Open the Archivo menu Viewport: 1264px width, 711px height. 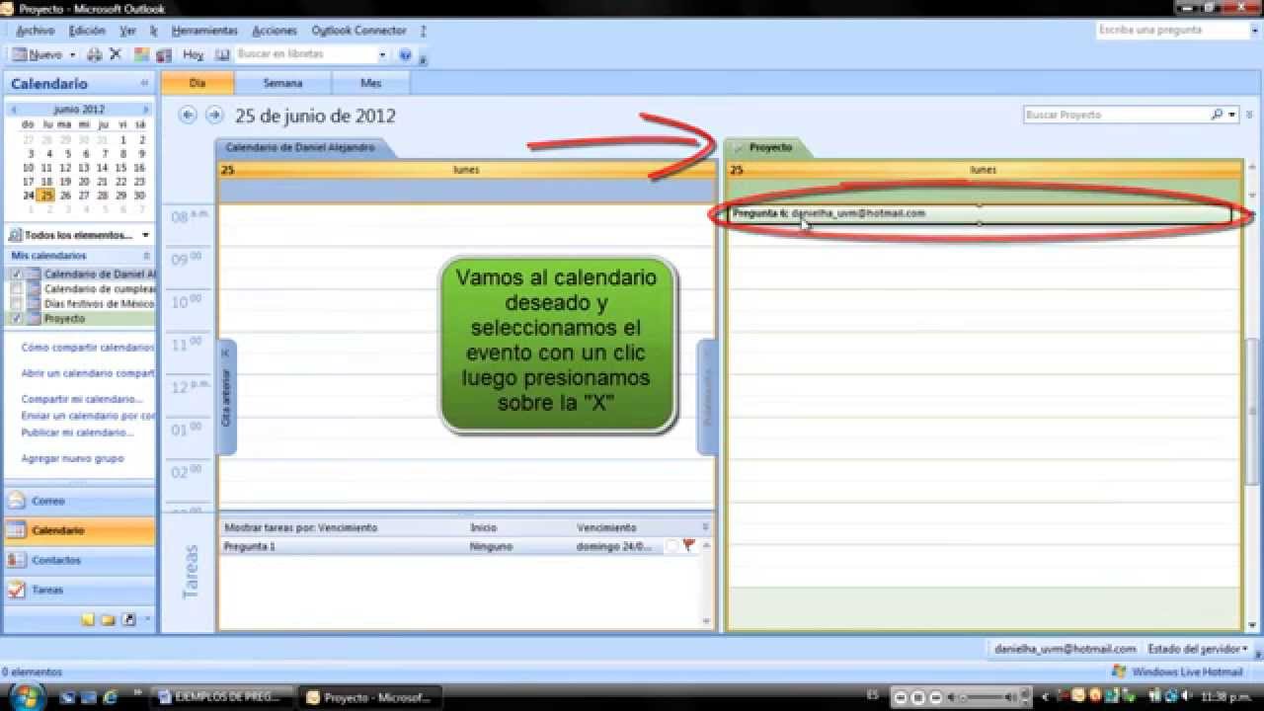[36, 31]
